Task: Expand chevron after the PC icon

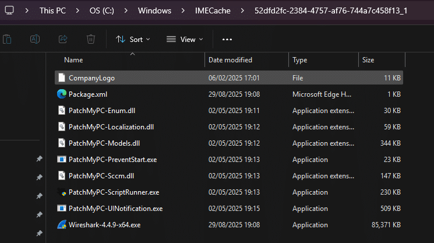Action: coord(27,10)
